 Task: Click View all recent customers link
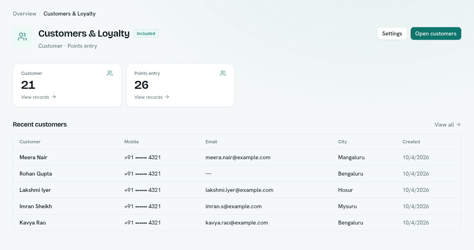tap(448, 125)
